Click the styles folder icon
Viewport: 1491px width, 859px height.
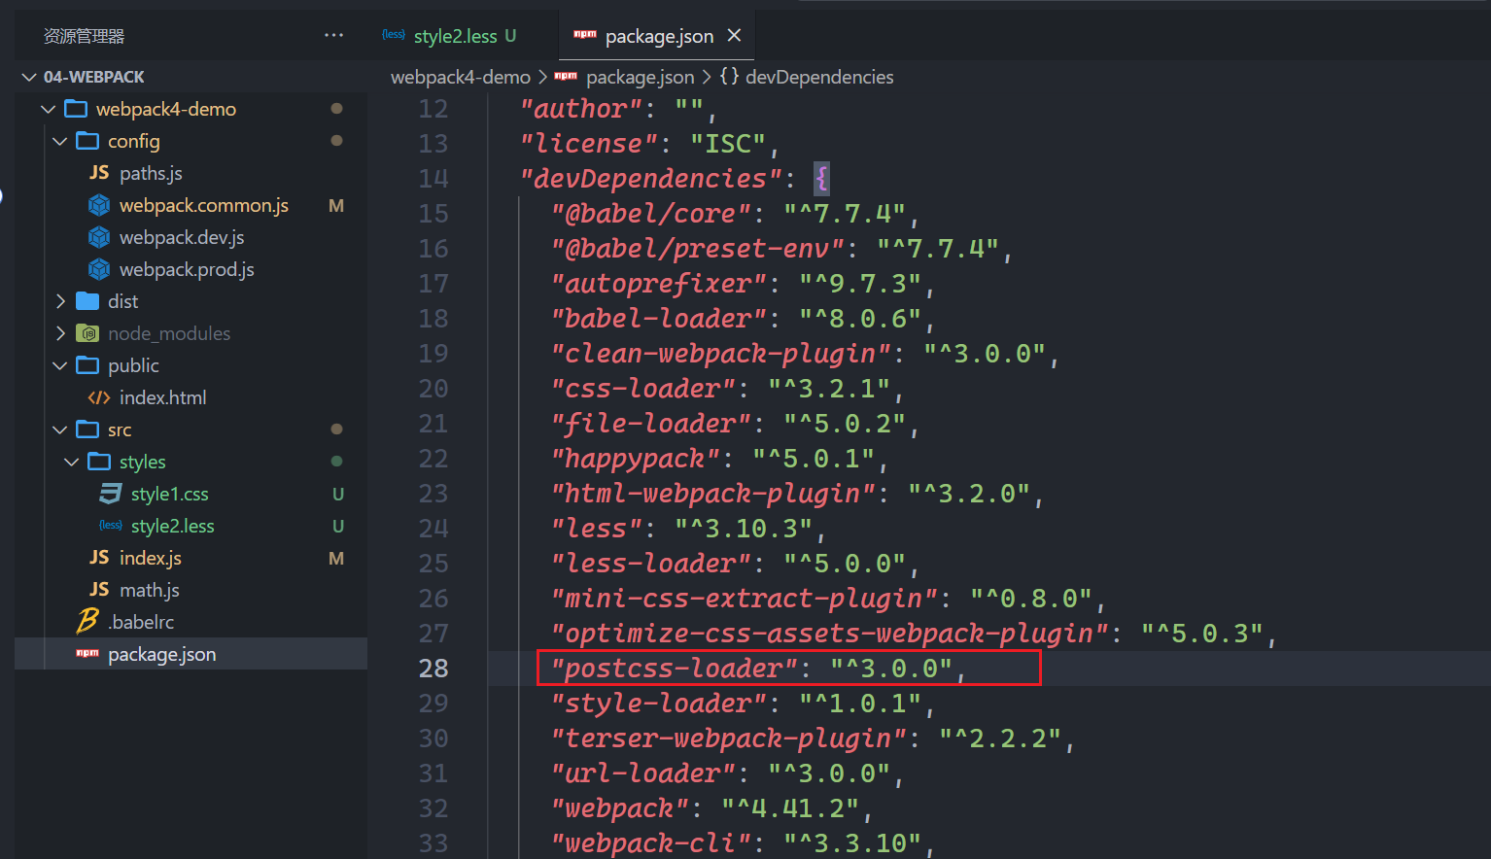pyautogui.click(x=99, y=461)
